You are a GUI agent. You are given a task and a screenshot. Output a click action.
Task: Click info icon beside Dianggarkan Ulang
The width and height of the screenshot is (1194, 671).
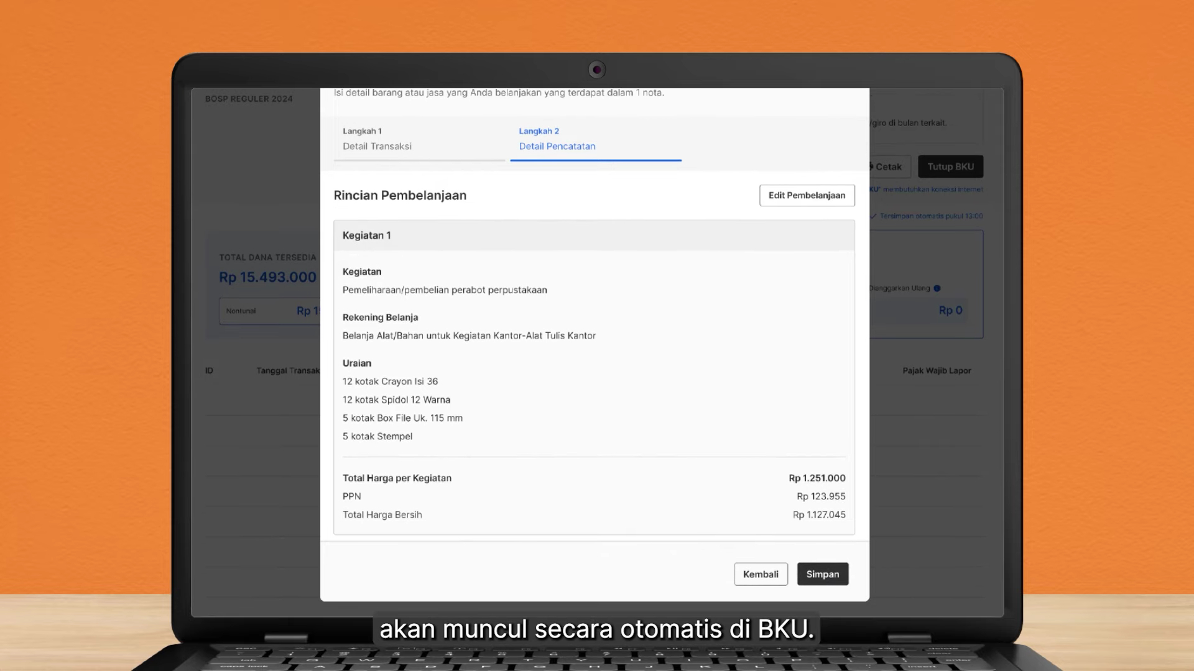[x=937, y=288]
